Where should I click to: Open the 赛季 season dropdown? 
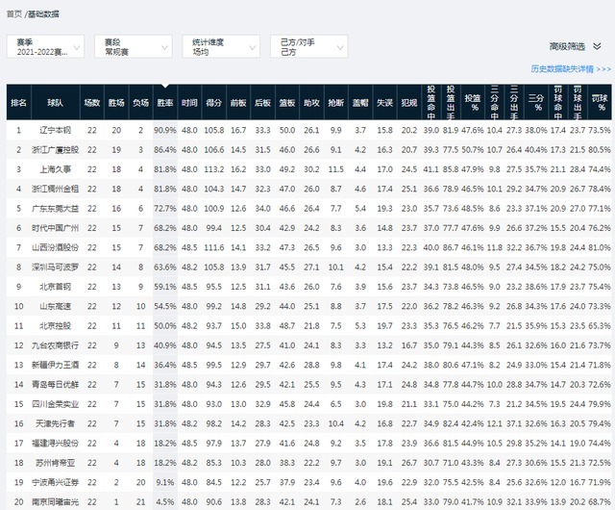point(45,47)
